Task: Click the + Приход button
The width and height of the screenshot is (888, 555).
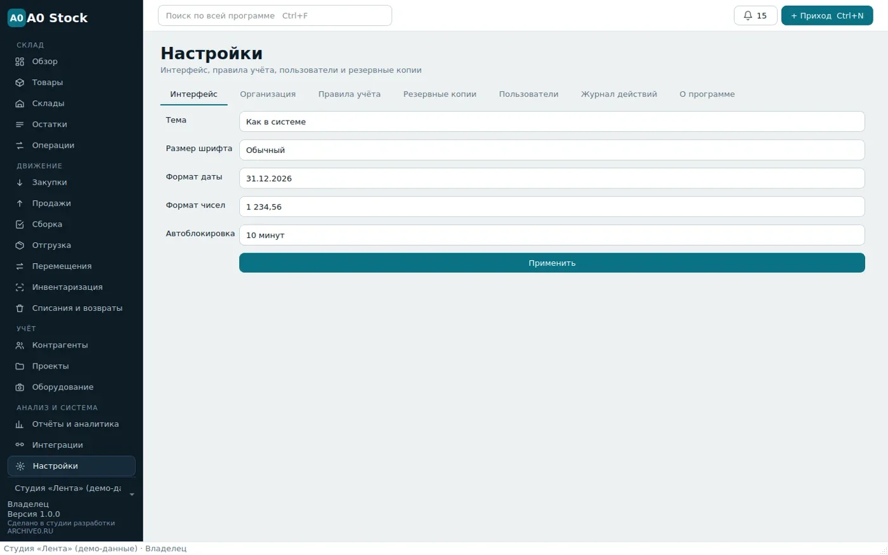Action: click(827, 15)
